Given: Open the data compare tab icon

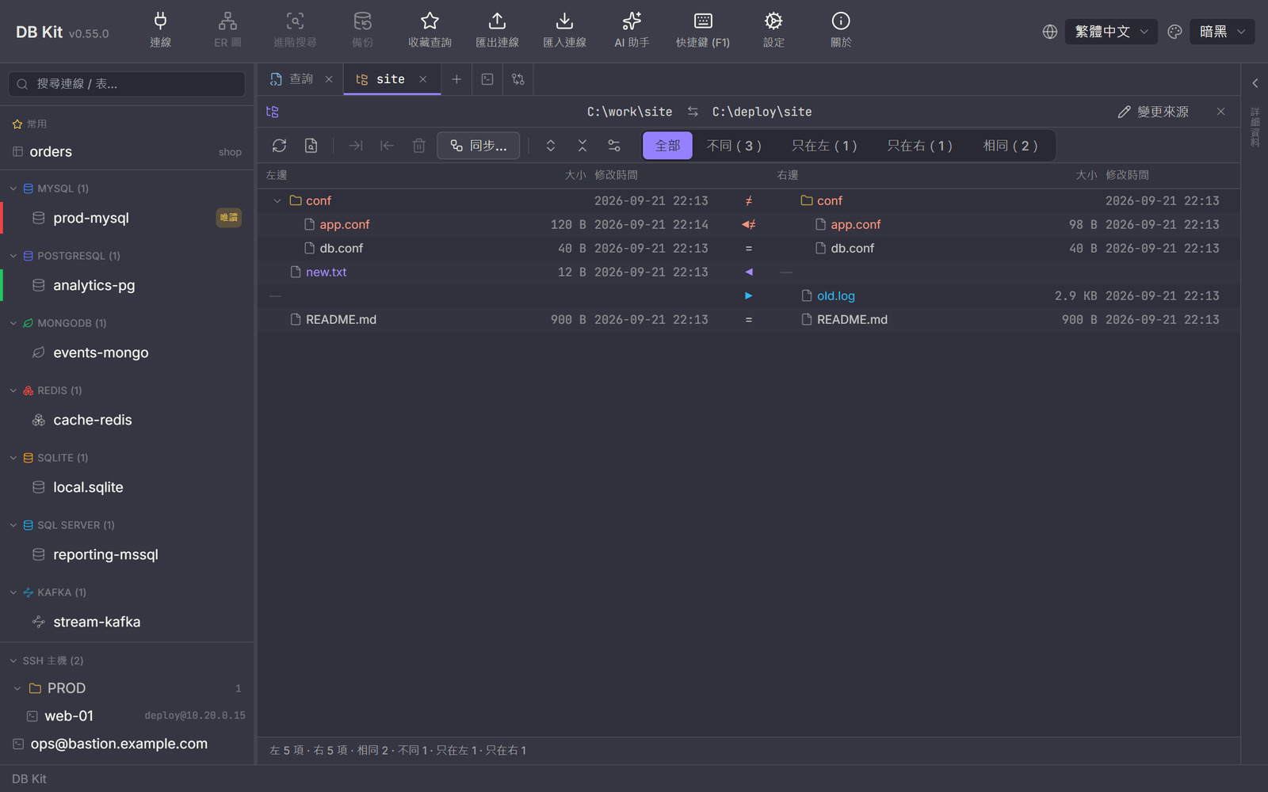Looking at the screenshot, I should point(518,79).
